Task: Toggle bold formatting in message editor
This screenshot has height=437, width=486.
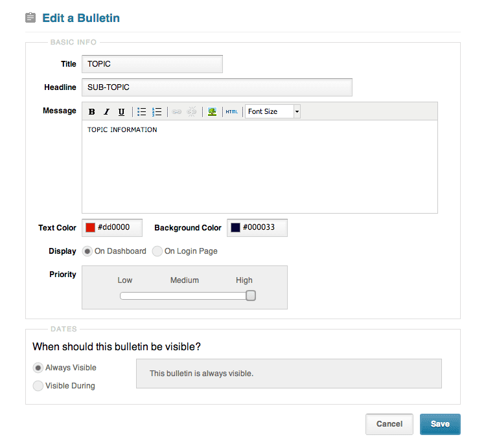Action: tap(92, 111)
